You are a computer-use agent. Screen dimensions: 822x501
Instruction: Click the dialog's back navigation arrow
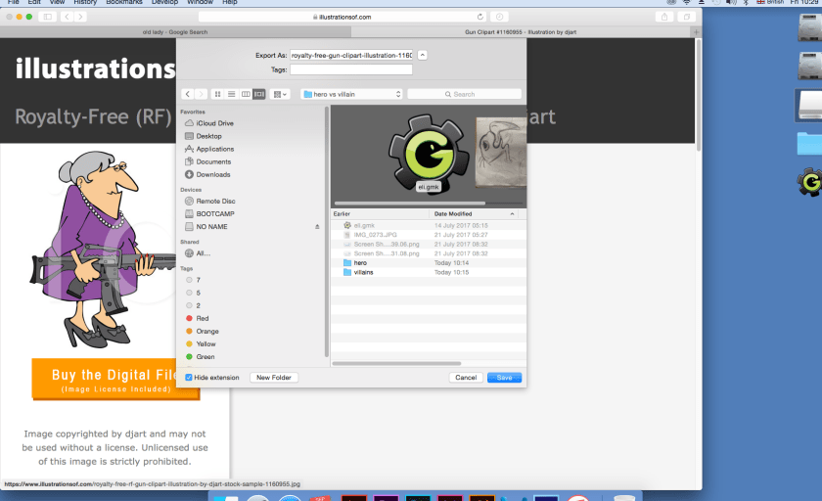(188, 94)
